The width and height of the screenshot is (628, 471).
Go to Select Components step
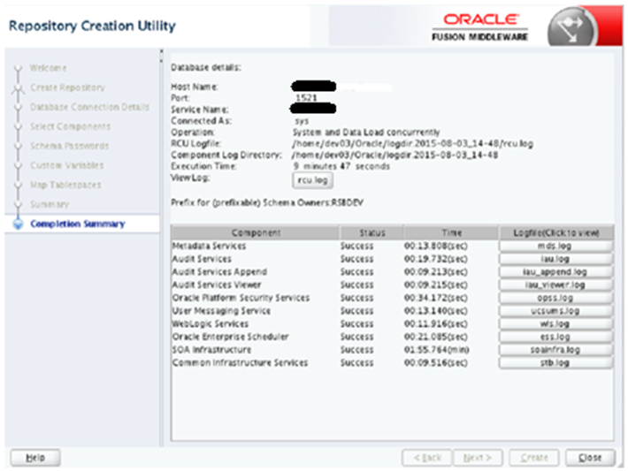click(71, 126)
